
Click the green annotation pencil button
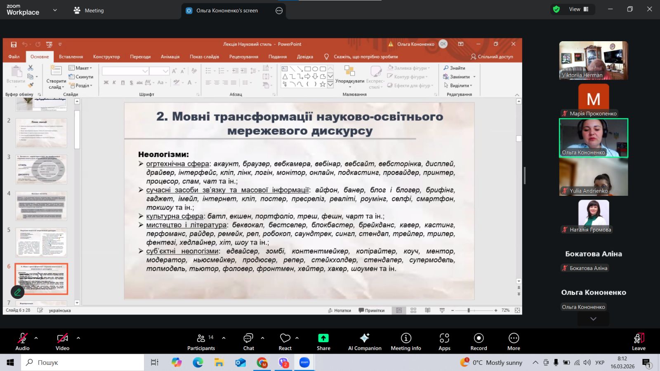[17, 292]
